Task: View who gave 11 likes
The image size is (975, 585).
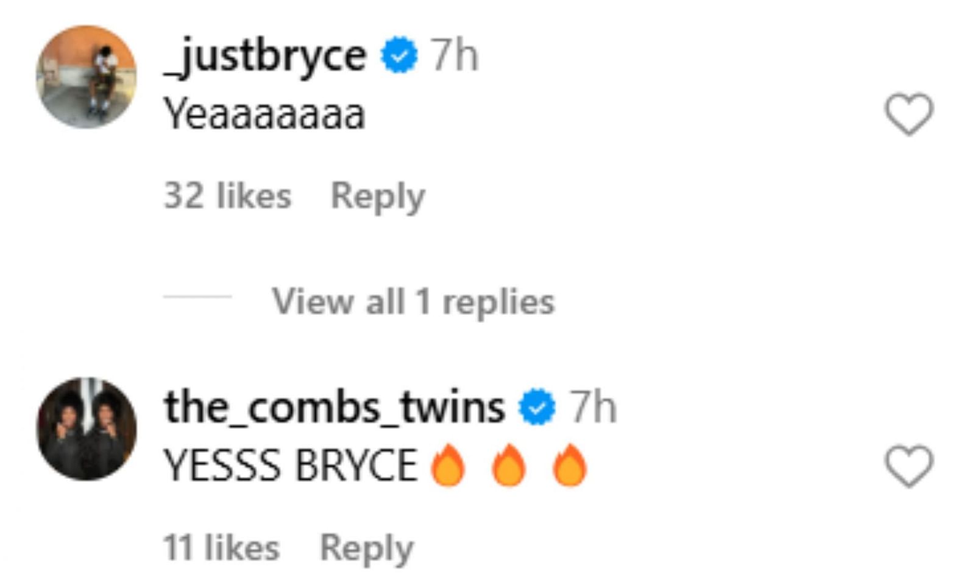Action: click(x=222, y=547)
